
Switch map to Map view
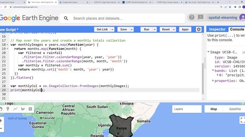pos(214,109)
